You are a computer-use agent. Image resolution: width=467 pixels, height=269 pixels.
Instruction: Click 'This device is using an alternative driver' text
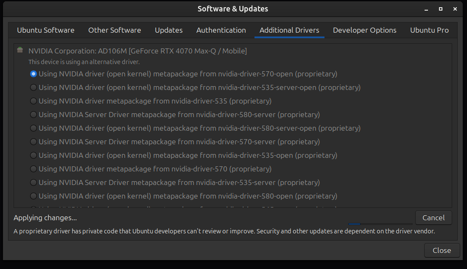pyautogui.click(x=84, y=62)
